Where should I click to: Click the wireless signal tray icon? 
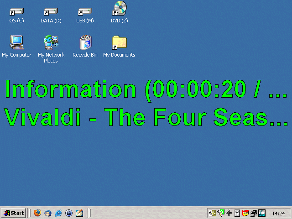coord(221,213)
